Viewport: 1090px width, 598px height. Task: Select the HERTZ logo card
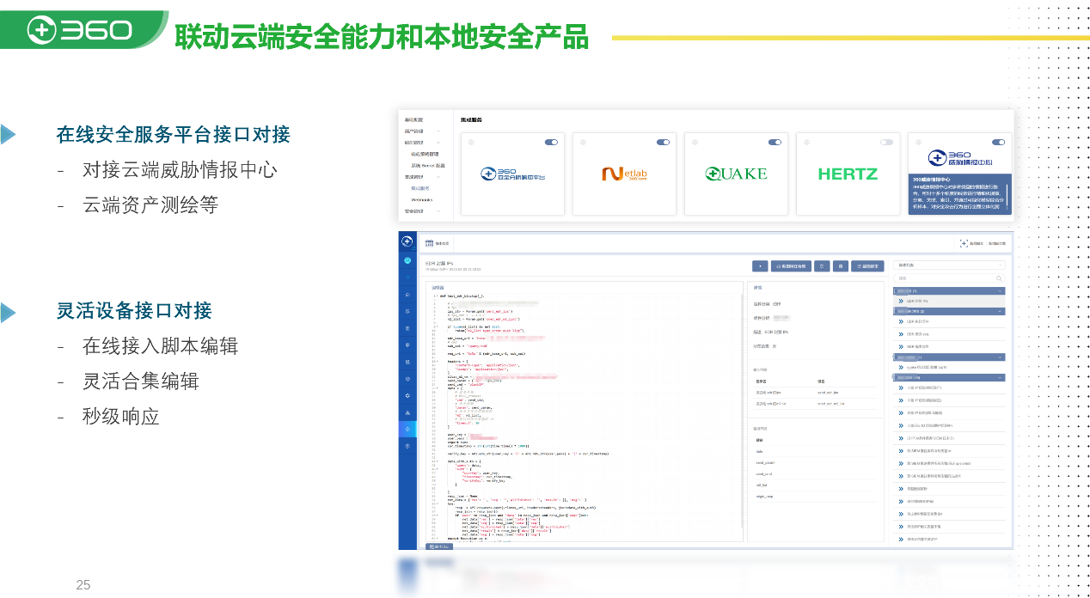848,174
